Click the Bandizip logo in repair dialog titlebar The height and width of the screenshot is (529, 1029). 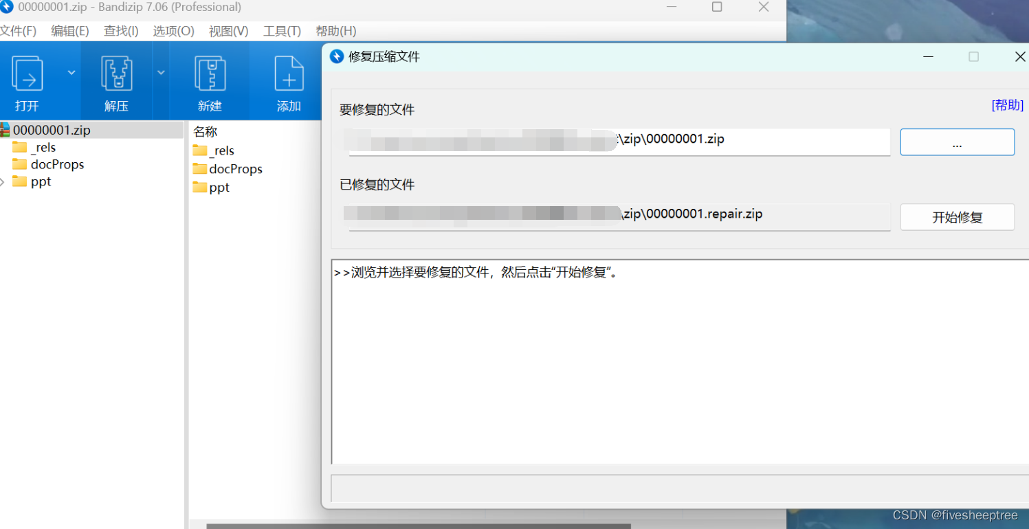(337, 56)
